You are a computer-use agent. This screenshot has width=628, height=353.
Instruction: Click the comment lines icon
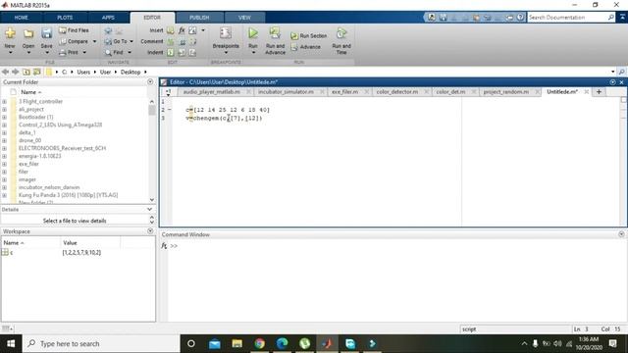tap(171, 41)
